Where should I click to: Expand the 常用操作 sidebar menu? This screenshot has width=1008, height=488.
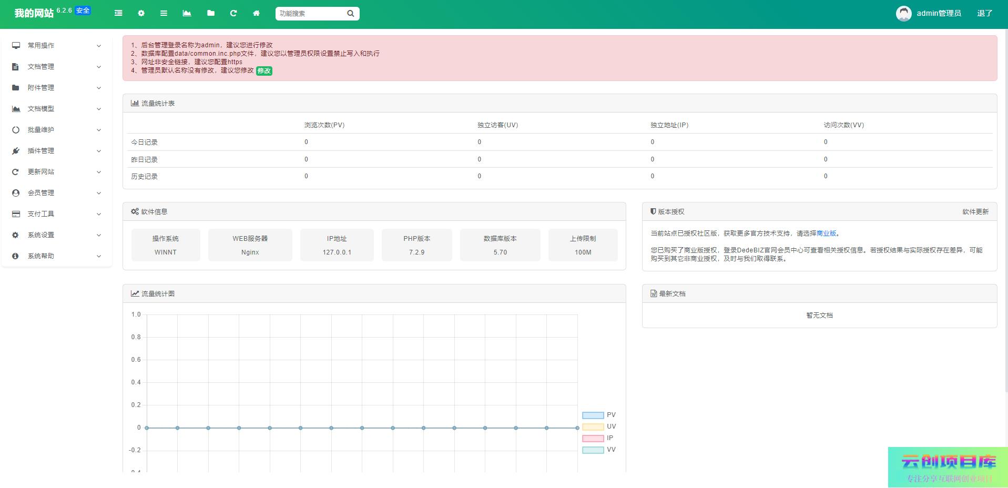[56, 46]
